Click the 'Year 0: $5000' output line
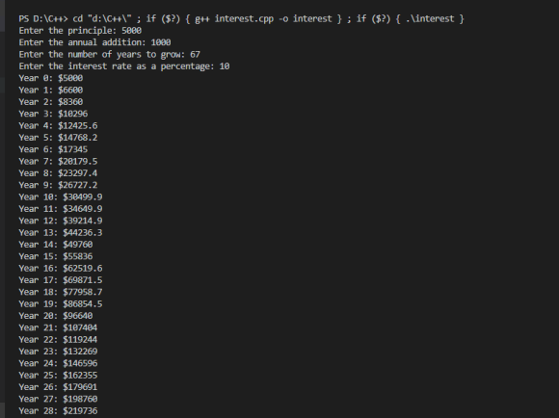 [x=51, y=78]
